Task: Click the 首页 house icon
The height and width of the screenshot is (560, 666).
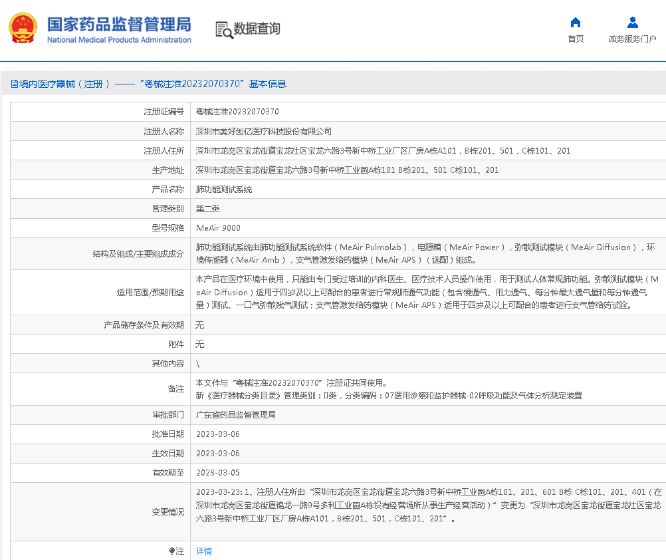Action: [x=576, y=23]
